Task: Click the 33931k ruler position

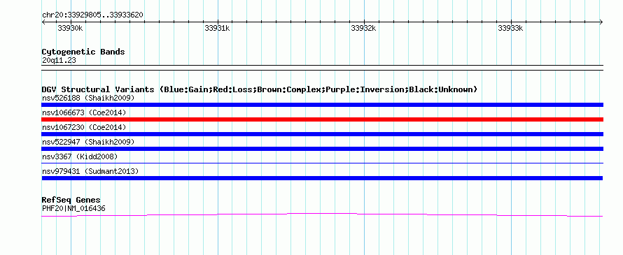Action: (x=217, y=28)
